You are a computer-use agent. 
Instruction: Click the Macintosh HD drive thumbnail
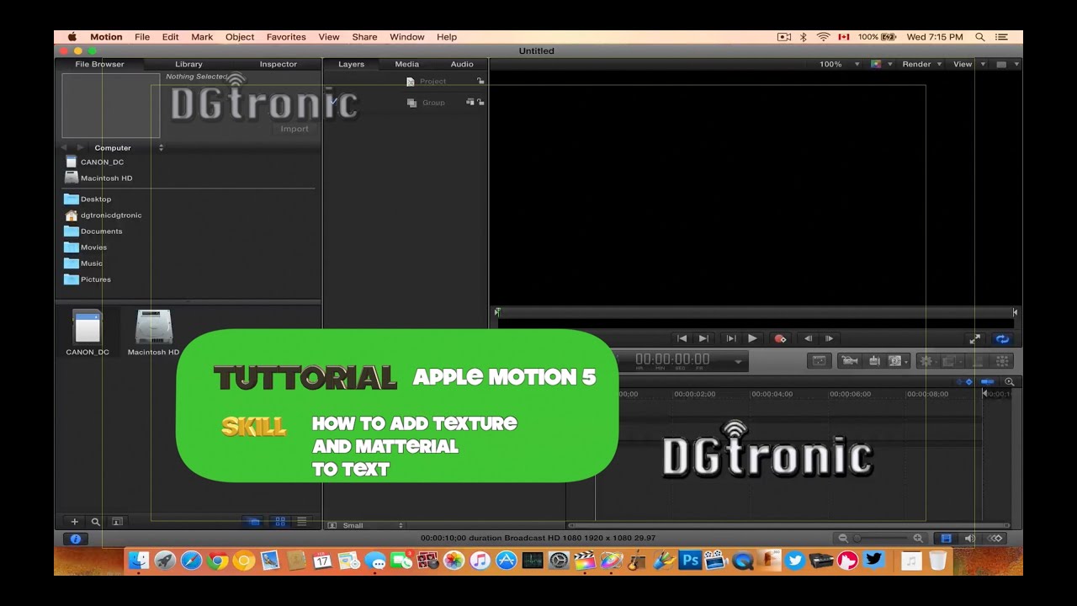[x=154, y=328]
